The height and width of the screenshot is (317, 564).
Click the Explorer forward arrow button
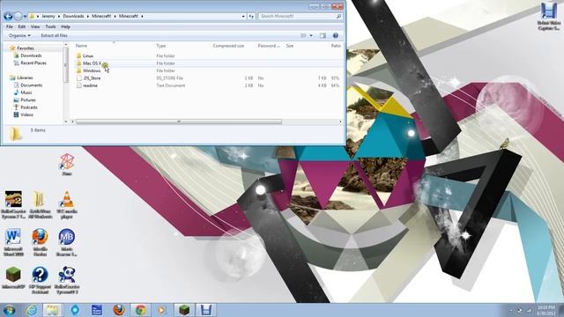tap(18, 16)
